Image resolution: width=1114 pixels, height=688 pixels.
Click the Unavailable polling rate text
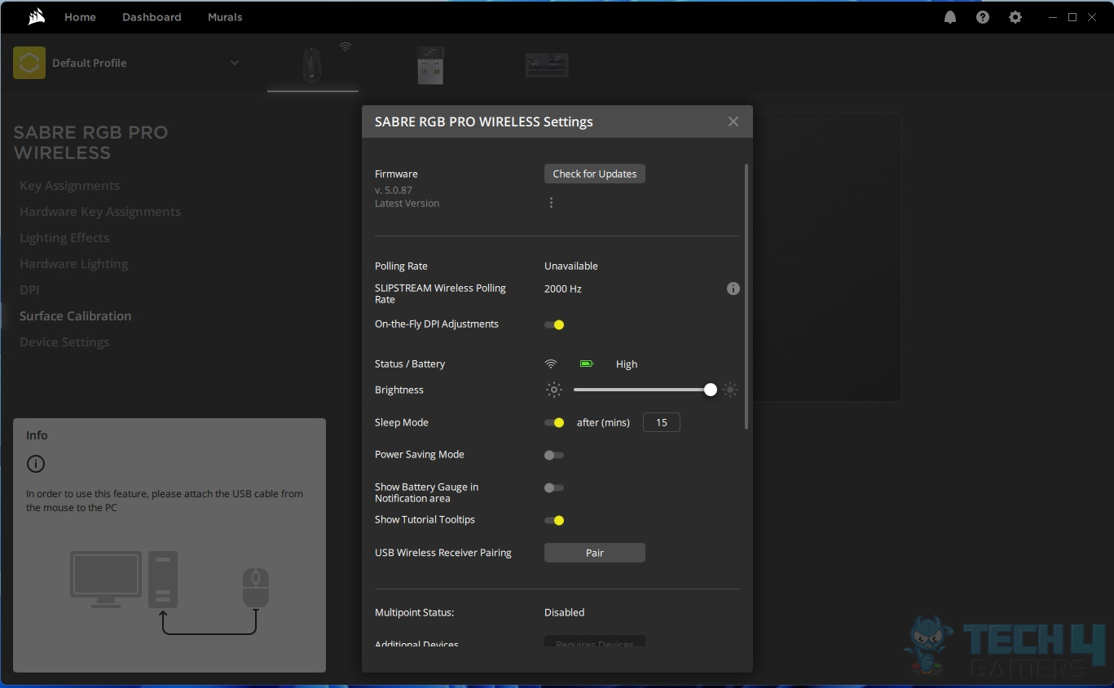(x=571, y=267)
